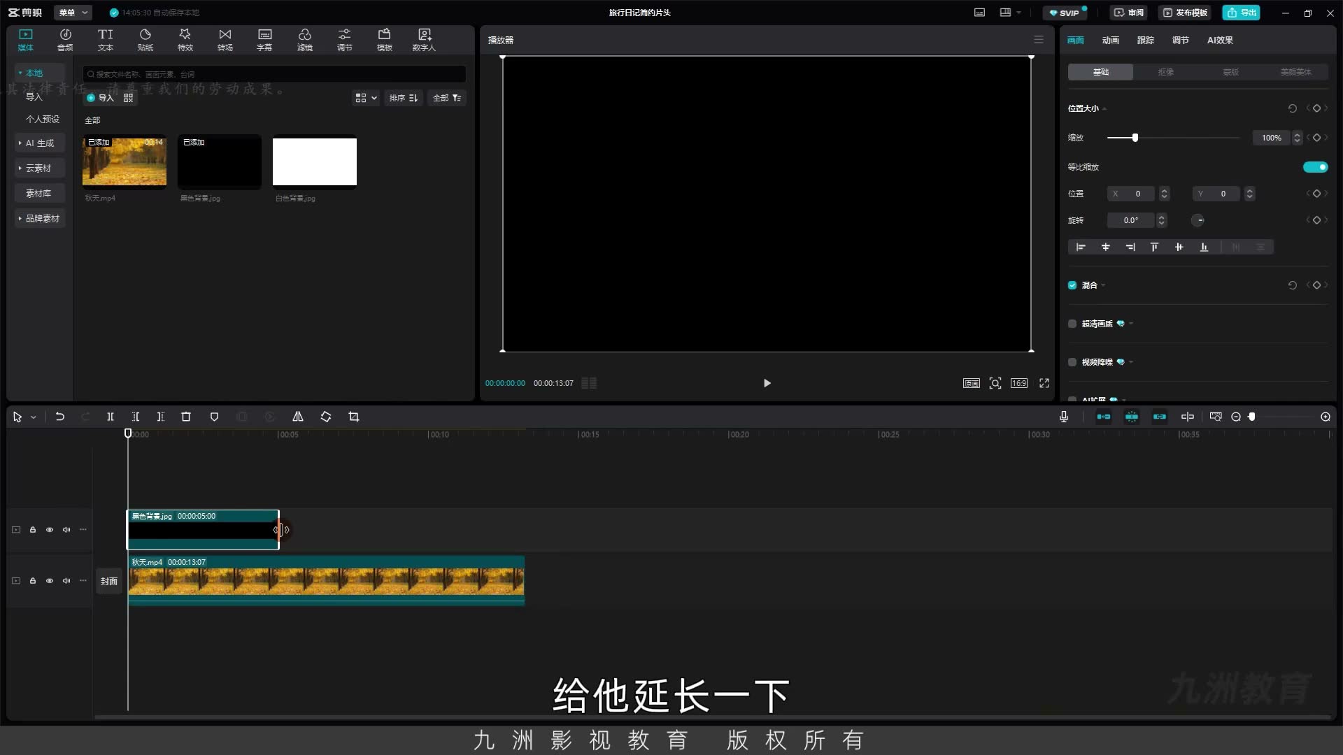Open the 菜单 dropdown
1343x755 pixels.
tap(73, 13)
